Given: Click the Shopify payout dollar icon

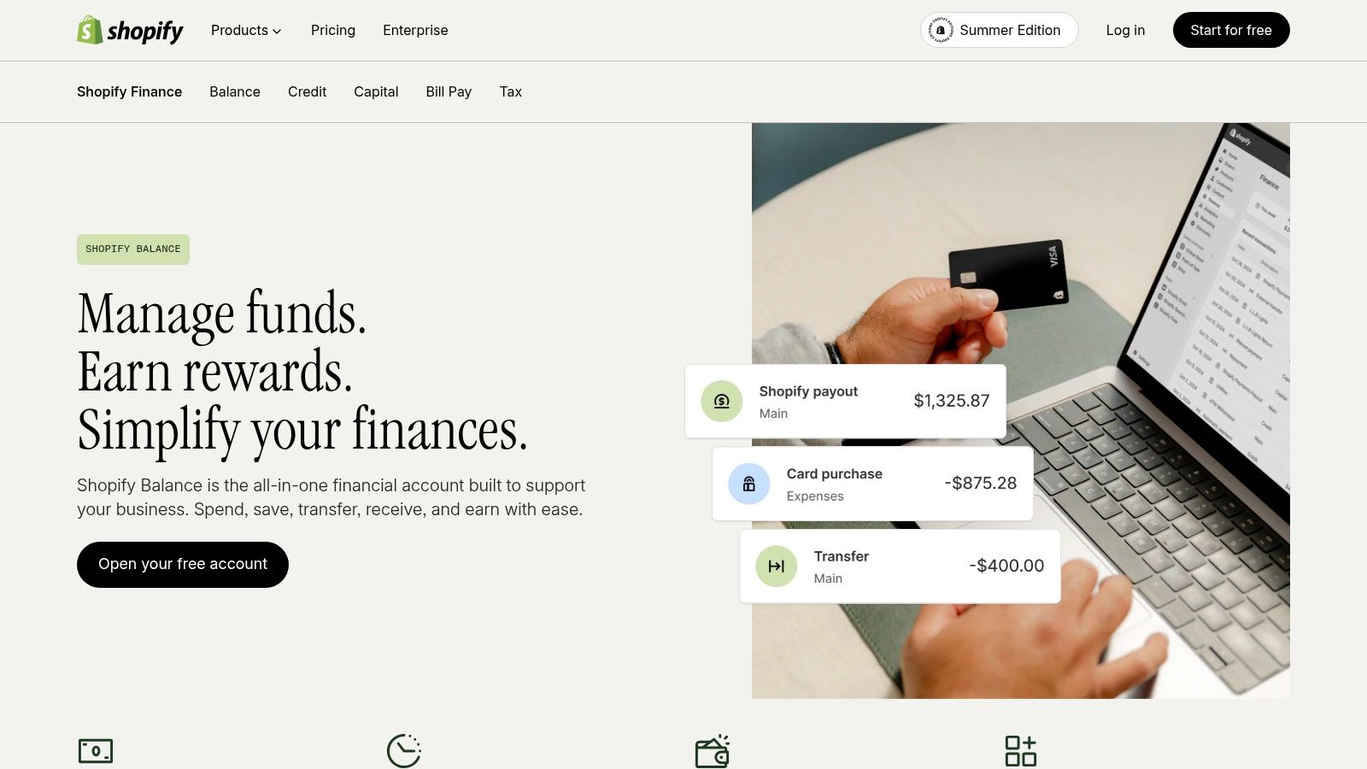Looking at the screenshot, I should pyautogui.click(x=722, y=402).
